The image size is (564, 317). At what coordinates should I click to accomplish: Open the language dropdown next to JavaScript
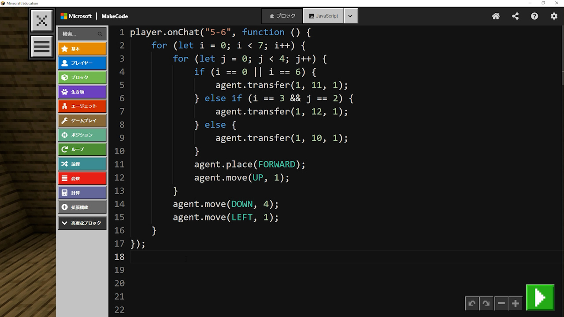350,16
